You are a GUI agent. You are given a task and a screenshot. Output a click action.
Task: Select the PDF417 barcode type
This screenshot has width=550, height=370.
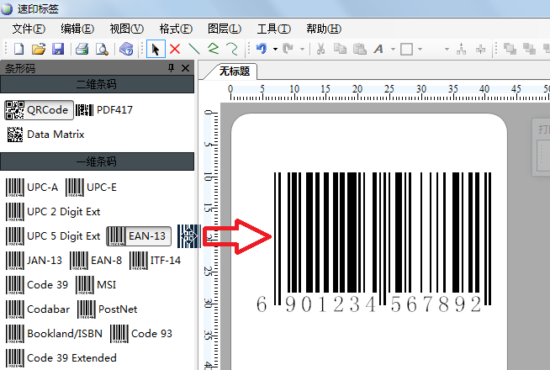coord(104,110)
